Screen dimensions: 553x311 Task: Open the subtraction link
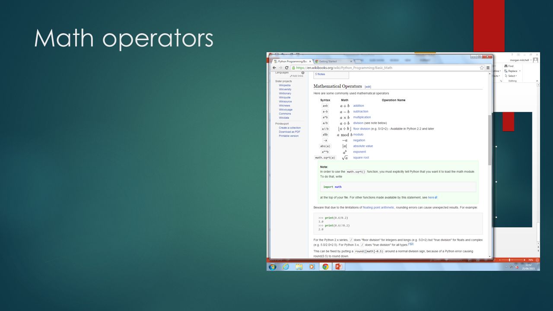pos(361,111)
